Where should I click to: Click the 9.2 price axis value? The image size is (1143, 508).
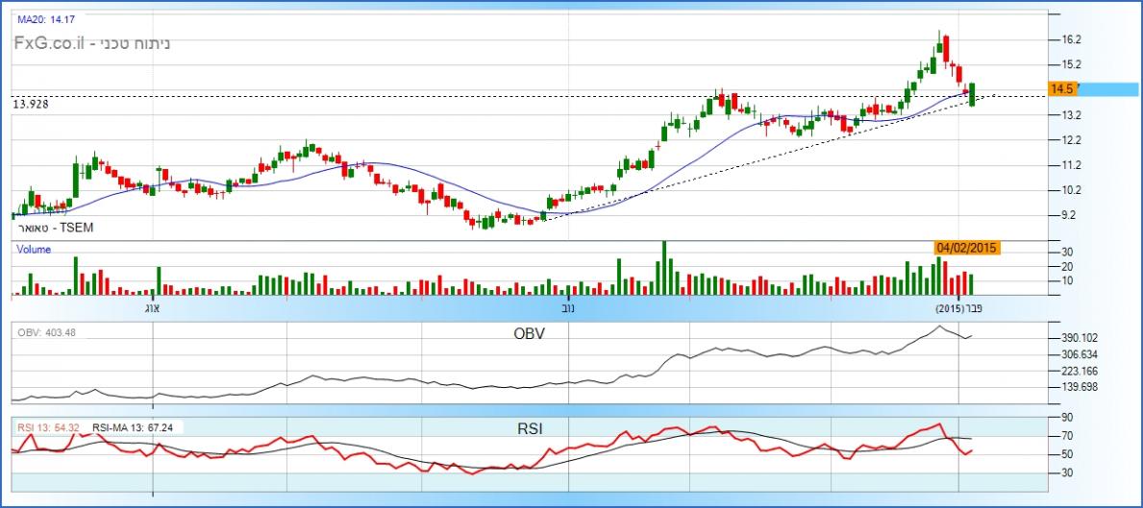pyautogui.click(x=1073, y=215)
